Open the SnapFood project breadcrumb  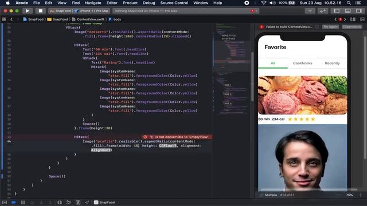click(x=33, y=19)
